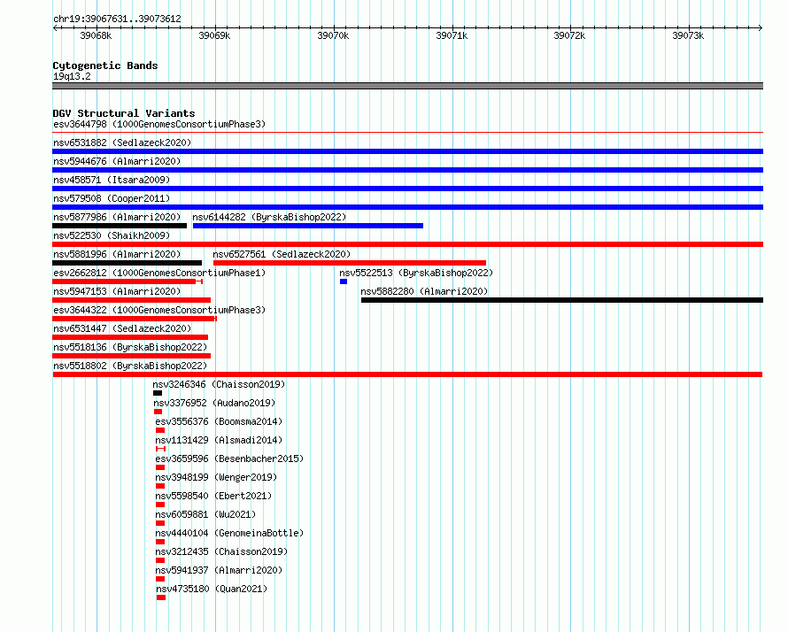Screen dimensions: 788x632
Task: Click the nsv5947153 (Almarri2020) label
Action: [x=117, y=291]
